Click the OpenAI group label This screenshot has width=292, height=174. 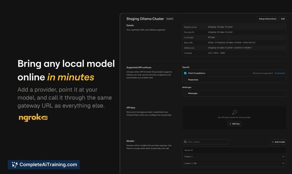point(186,67)
